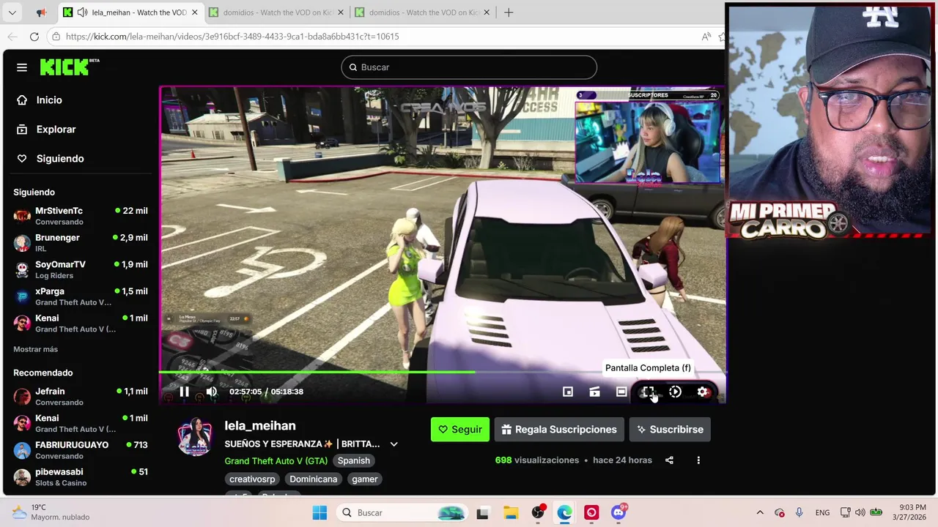The image size is (938, 527).
Task: Switch to the third domidios VOD tab
Action: point(422,12)
